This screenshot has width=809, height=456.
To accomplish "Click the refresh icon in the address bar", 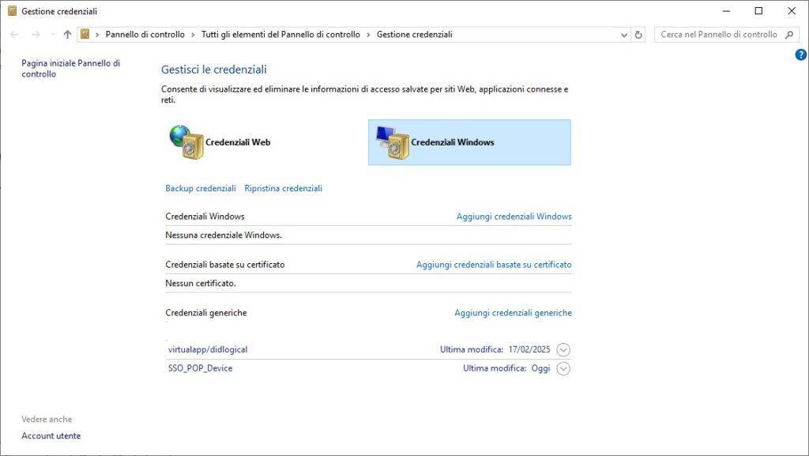I will pos(638,34).
